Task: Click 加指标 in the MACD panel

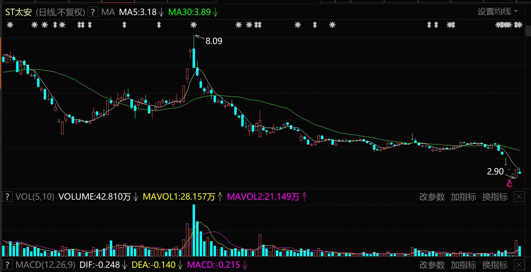Action: tap(463, 265)
